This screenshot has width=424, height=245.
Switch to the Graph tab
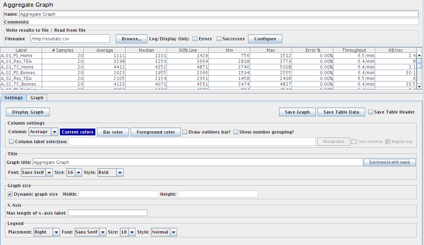point(37,97)
